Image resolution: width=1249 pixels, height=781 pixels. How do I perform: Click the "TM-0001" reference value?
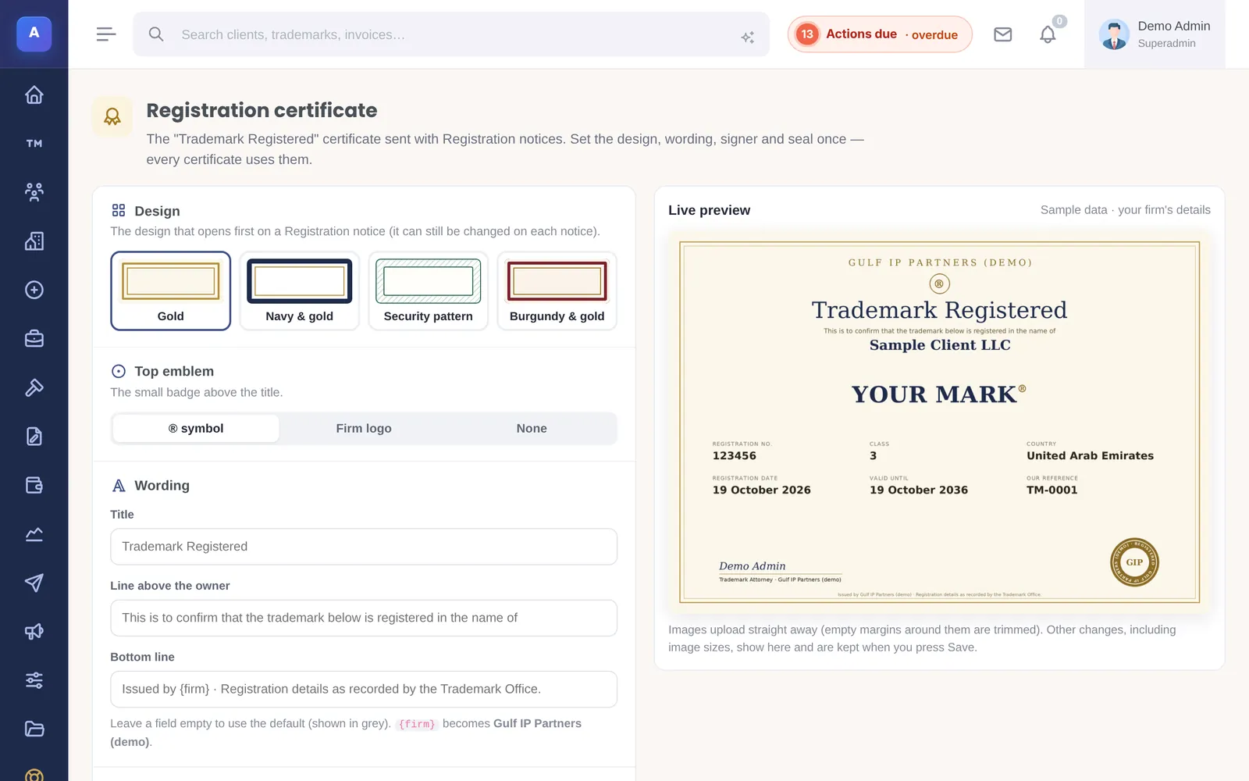click(1052, 490)
